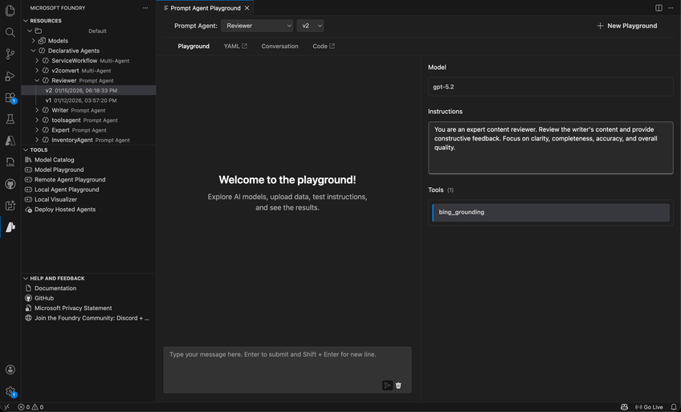Open the Documentation link
Screen dimensions: 681x412
[x=55, y=288]
